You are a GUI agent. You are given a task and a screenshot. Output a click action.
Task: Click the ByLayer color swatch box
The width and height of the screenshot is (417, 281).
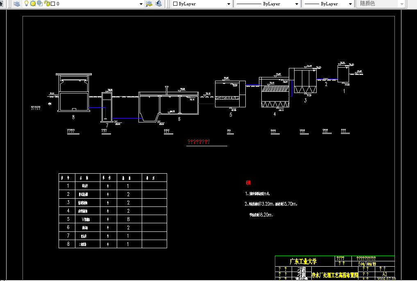[x=175, y=4]
